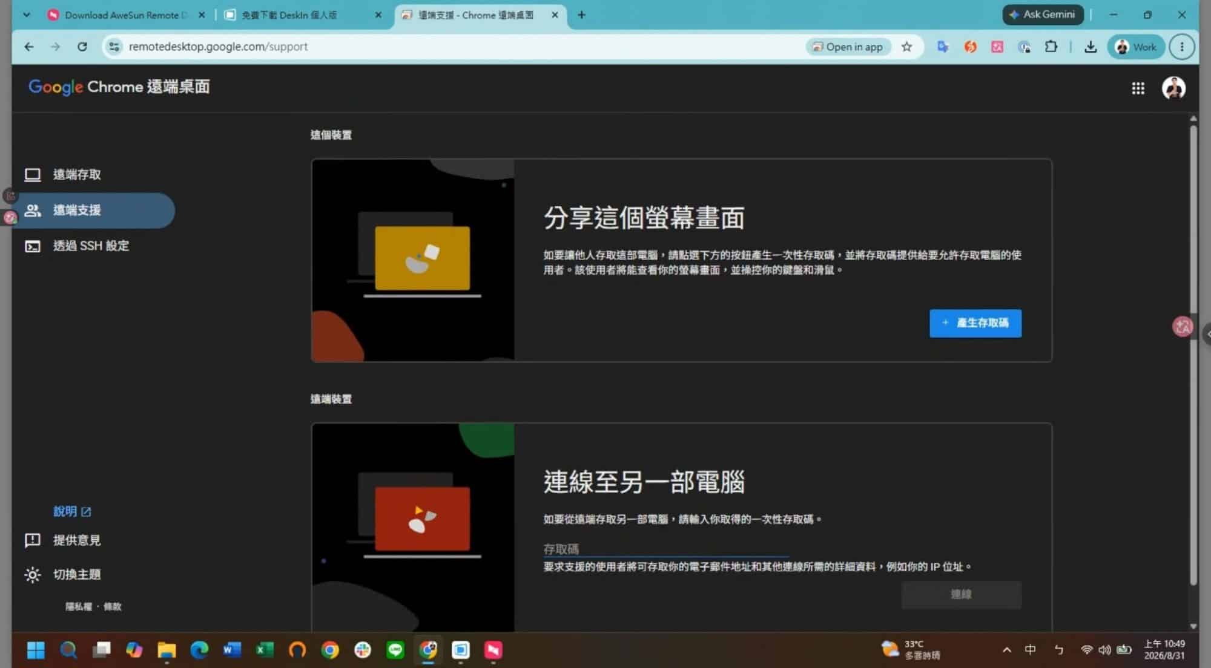Open the Google Translate extension icon
The height and width of the screenshot is (668, 1211).
[x=943, y=47]
